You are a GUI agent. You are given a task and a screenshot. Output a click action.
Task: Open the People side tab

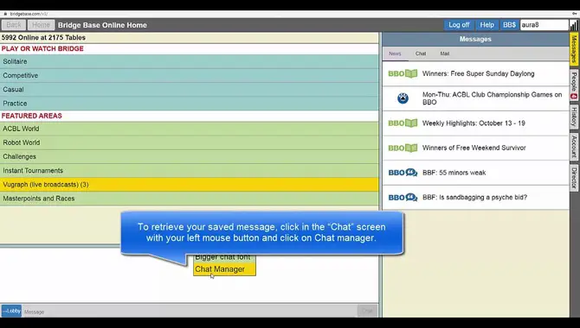tap(574, 85)
